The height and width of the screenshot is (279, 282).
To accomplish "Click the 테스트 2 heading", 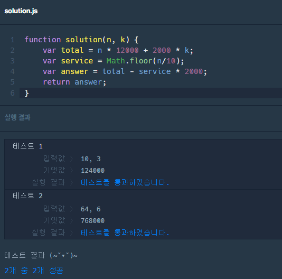I will (27, 196).
